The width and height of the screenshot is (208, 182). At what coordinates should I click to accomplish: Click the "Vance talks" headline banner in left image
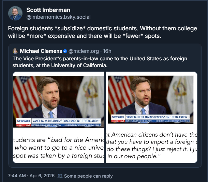click(x=66, y=121)
